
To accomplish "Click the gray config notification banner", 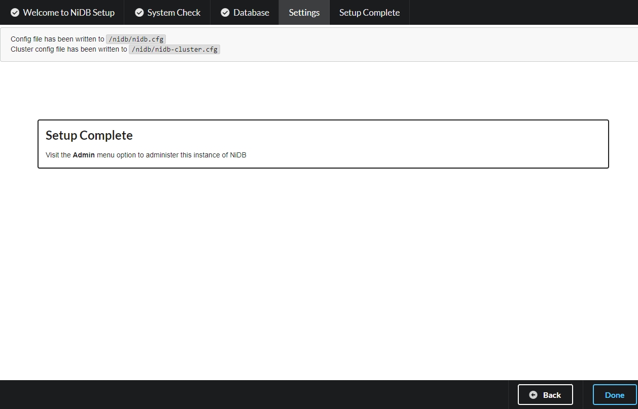I will [406, 45].
